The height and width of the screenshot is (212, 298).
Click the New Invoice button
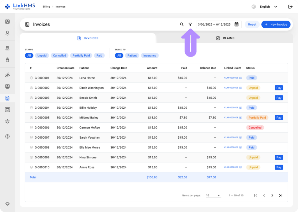point(276,24)
